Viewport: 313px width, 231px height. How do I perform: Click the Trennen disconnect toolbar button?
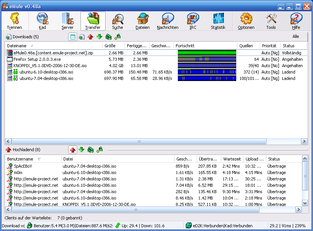tap(15, 21)
